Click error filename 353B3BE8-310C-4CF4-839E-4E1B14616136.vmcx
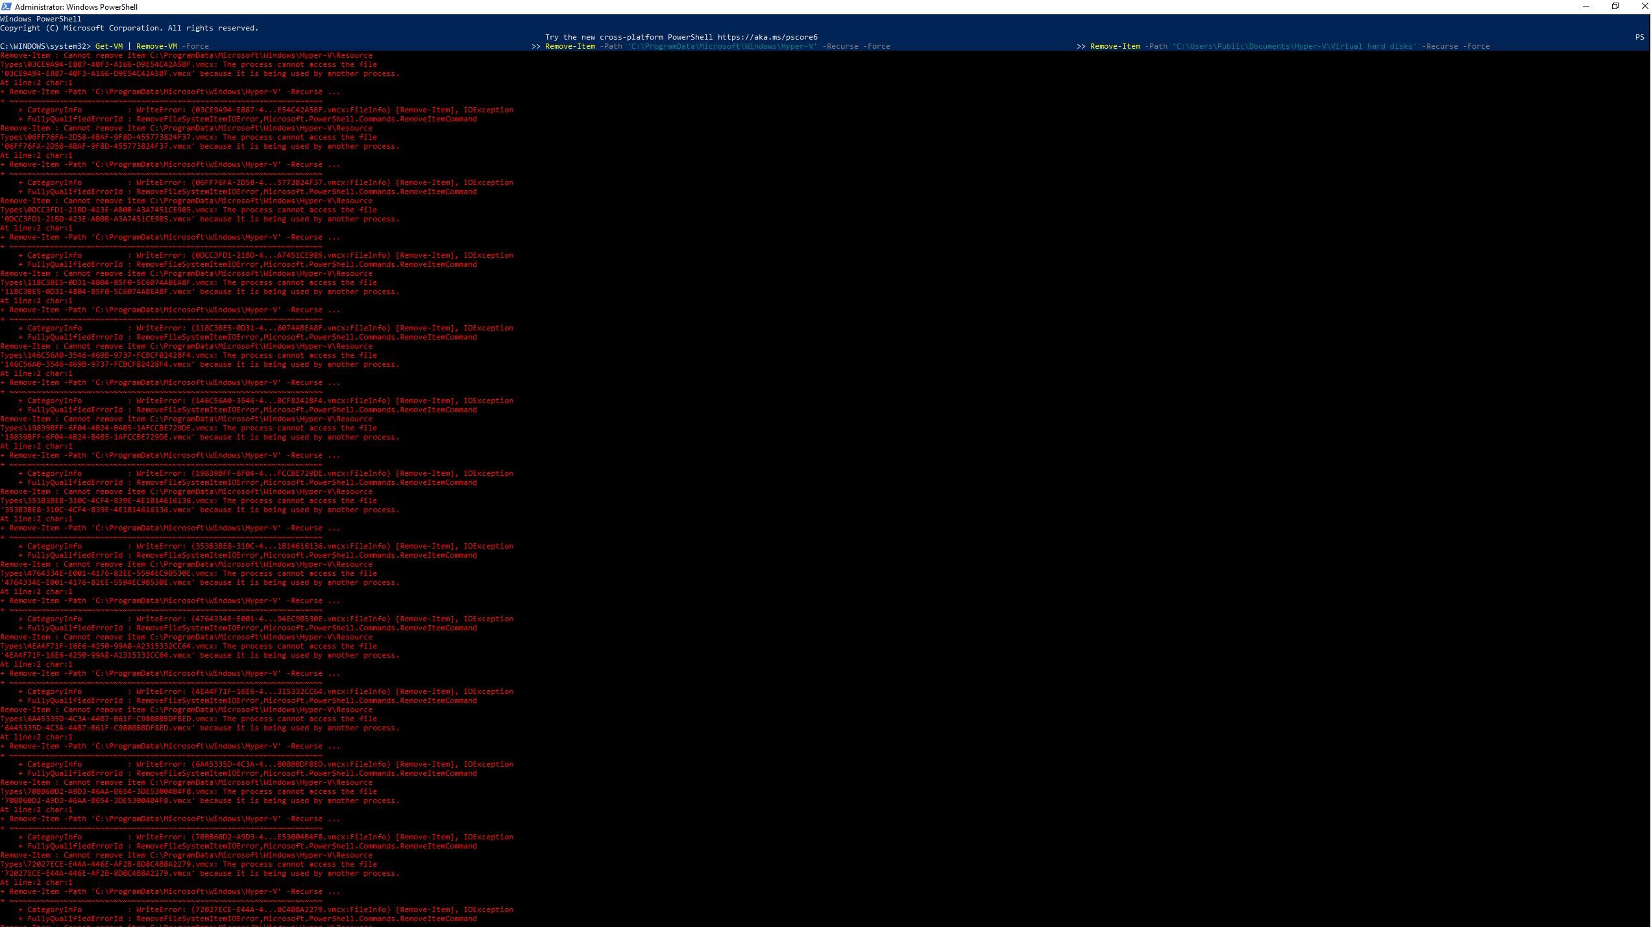This screenshot has width=1651, height=927. pos(97,510)
